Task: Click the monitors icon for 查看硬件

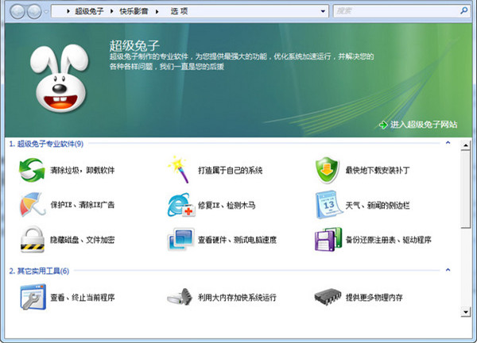Action: pyautogui.click(x=180, y=240)
